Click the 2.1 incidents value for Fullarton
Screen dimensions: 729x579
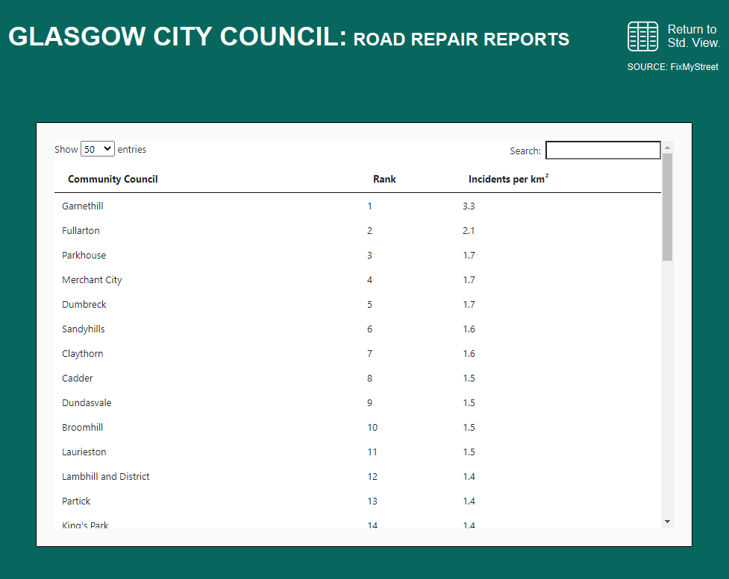tap(469, 231)
